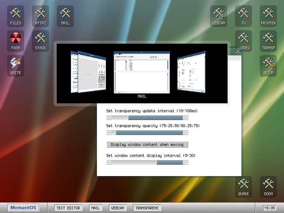This screenshot has width=284, height=213.
Task: Launch the HTTPC application icon
Action: [41, 16]
